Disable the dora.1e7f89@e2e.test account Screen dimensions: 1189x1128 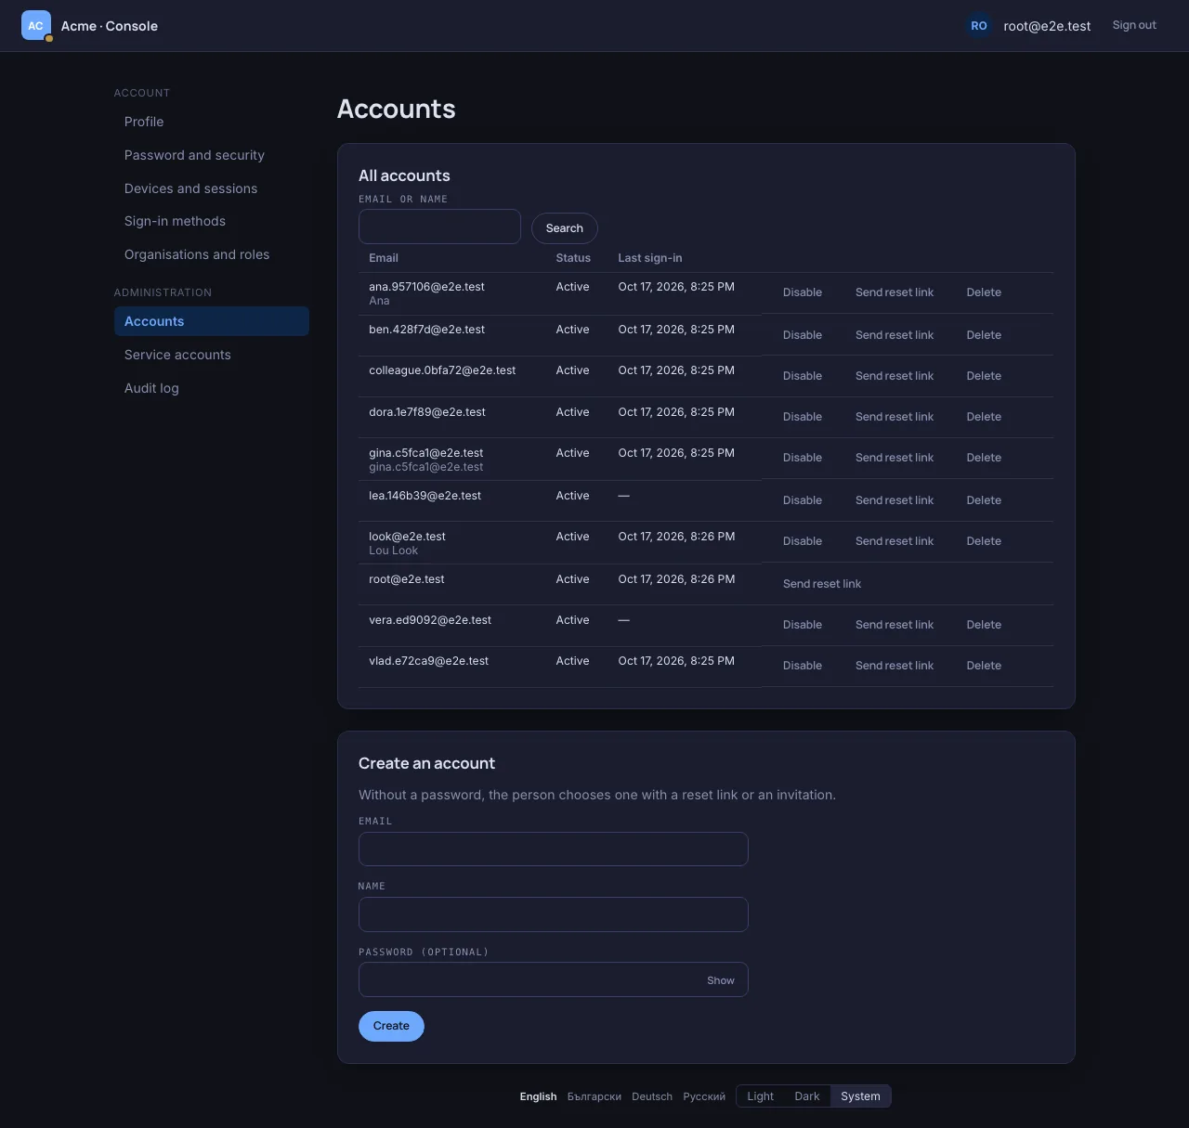803,417
